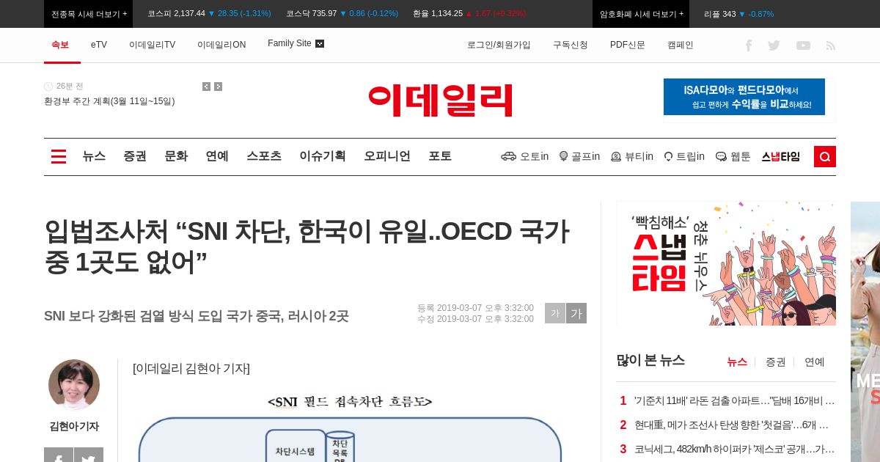This screenshot has height=462, width=880.
Task: Expand 전종목 시세 더보기 +
Action: point(89,14)
